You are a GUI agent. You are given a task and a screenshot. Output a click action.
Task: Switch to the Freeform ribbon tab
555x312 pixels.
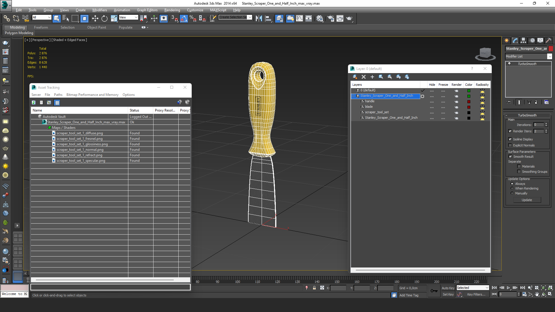(x=41, y=27)
